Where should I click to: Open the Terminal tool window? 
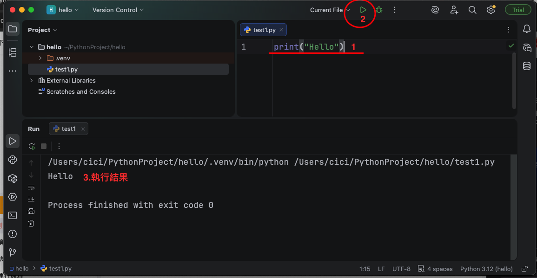click(13, 215)
